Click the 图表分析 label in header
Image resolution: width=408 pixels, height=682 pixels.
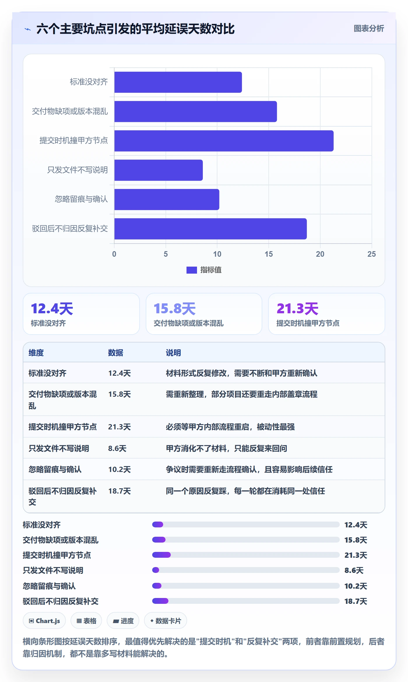click(x=369, y=29)
